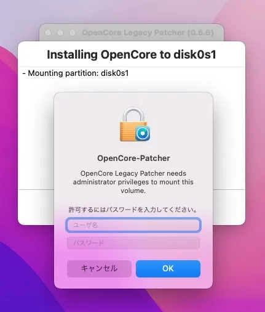Click the blue OK button
265x312 pixels.
pos(168,269)
